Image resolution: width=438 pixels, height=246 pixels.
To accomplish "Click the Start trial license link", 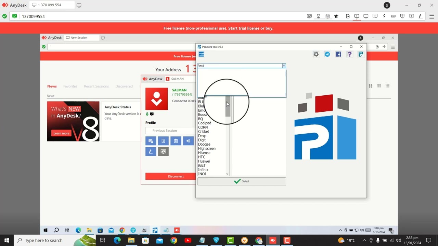I will tap(244, 28).
